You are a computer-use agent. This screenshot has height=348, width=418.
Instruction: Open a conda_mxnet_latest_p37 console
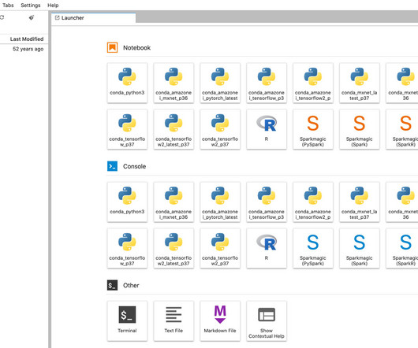point(360,202)
